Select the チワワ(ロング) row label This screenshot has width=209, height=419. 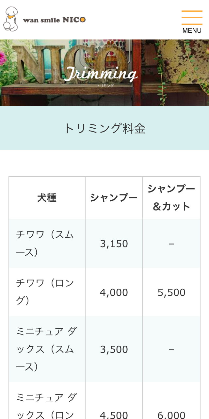click(x=45, y=292)
